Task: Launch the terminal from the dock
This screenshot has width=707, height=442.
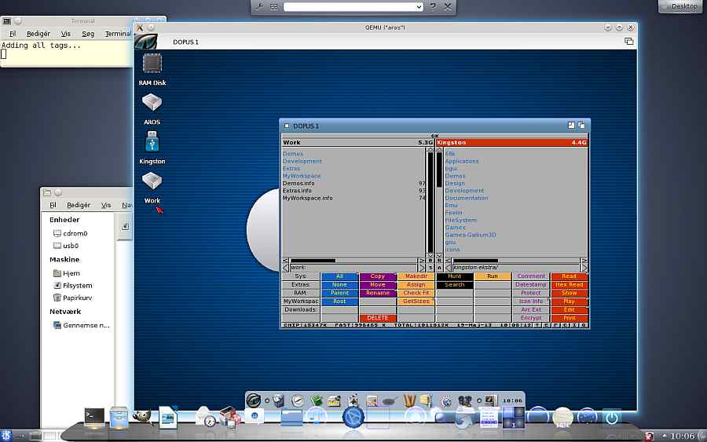Action: click(x=95, y=417)
